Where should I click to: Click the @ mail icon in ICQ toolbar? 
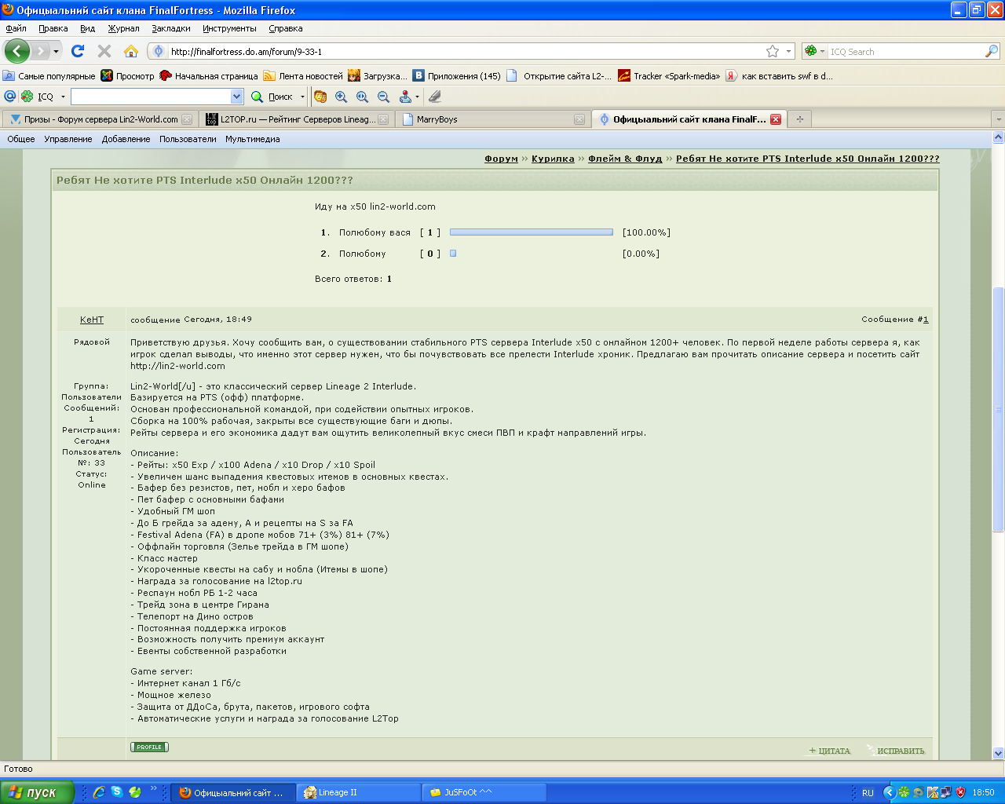point(10,96)
